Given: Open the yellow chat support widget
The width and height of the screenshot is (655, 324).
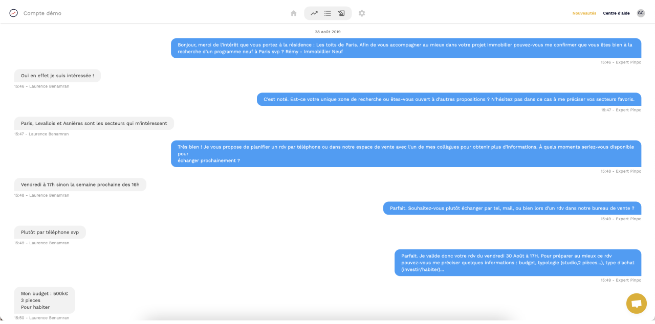Looking at the screenshot, I should (x=637, y=304).
